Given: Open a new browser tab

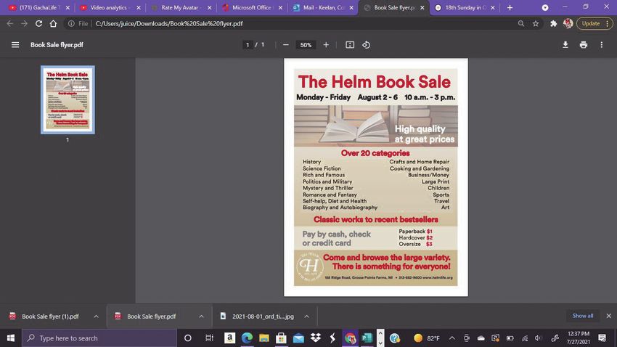Looking at the screenshot, I should pyautogui.click(x=510, y=7).
